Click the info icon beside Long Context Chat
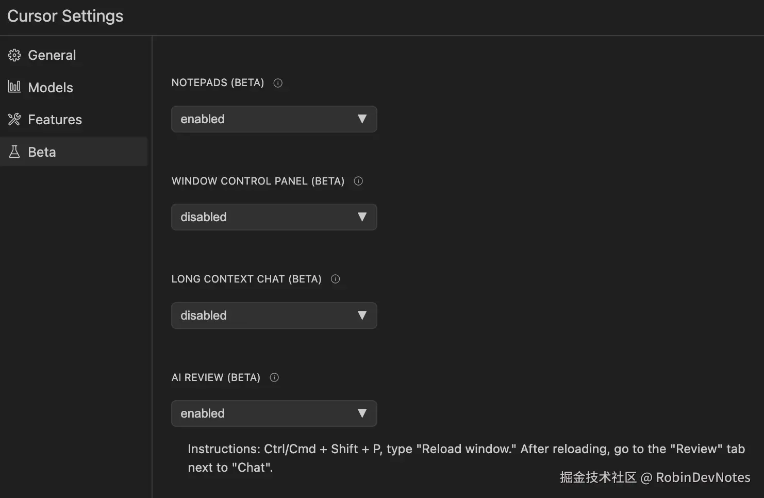The height and width of the screenshot is (498, 764). pos(335,279)
